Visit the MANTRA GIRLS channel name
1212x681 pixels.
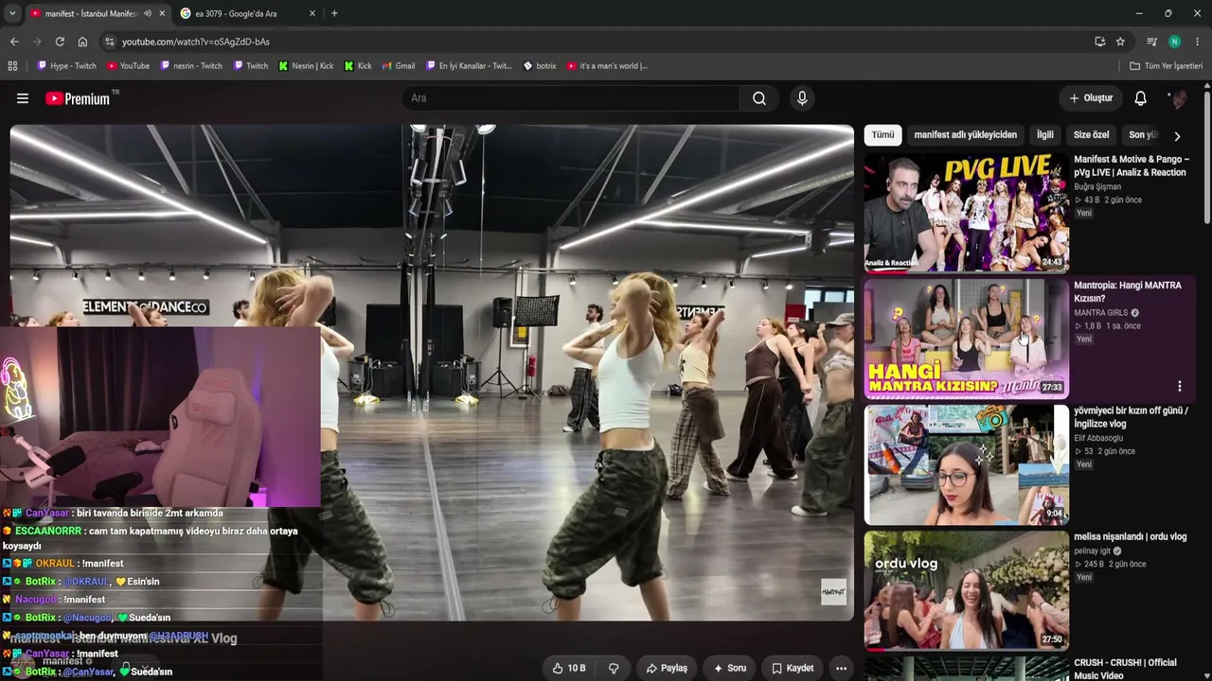[x=1100, y=313]
